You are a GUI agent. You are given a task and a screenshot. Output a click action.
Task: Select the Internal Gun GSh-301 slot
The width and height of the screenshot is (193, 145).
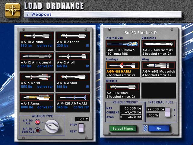(123, 48)
